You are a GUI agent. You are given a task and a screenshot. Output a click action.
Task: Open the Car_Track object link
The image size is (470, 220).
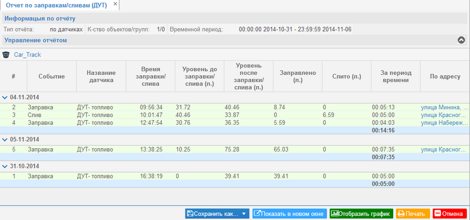pyautogui.click(x=27, y=55)
